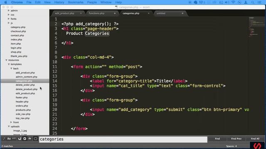Open the Window menu
This screenshot has height=149, width=266.
coord(106,2)
